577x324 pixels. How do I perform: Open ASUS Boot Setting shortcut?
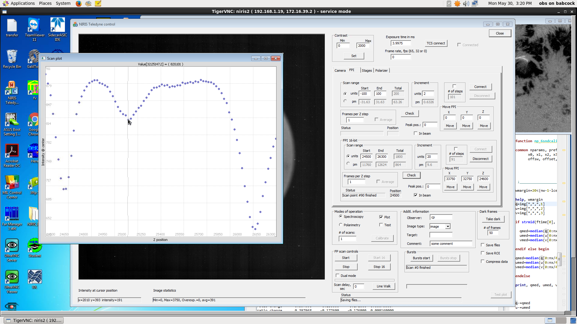coord(12,124)
